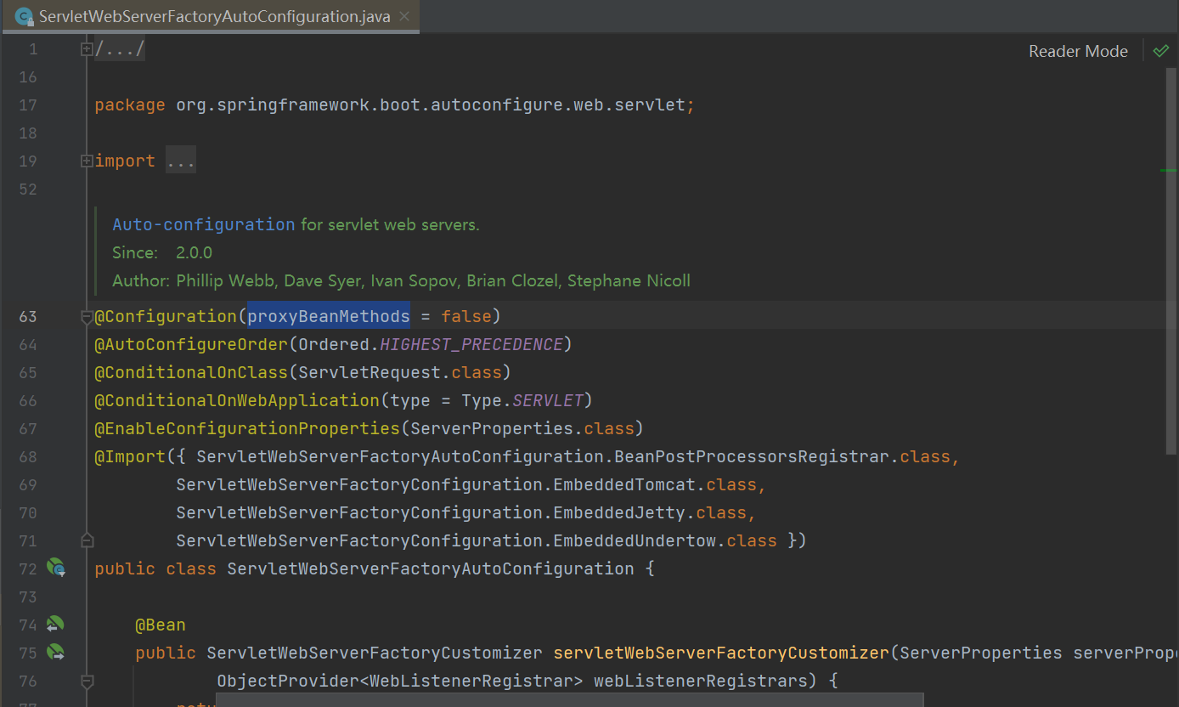
Task: Click the @AutoConfigureOrder annotation
Action: (x=191, y=344)
